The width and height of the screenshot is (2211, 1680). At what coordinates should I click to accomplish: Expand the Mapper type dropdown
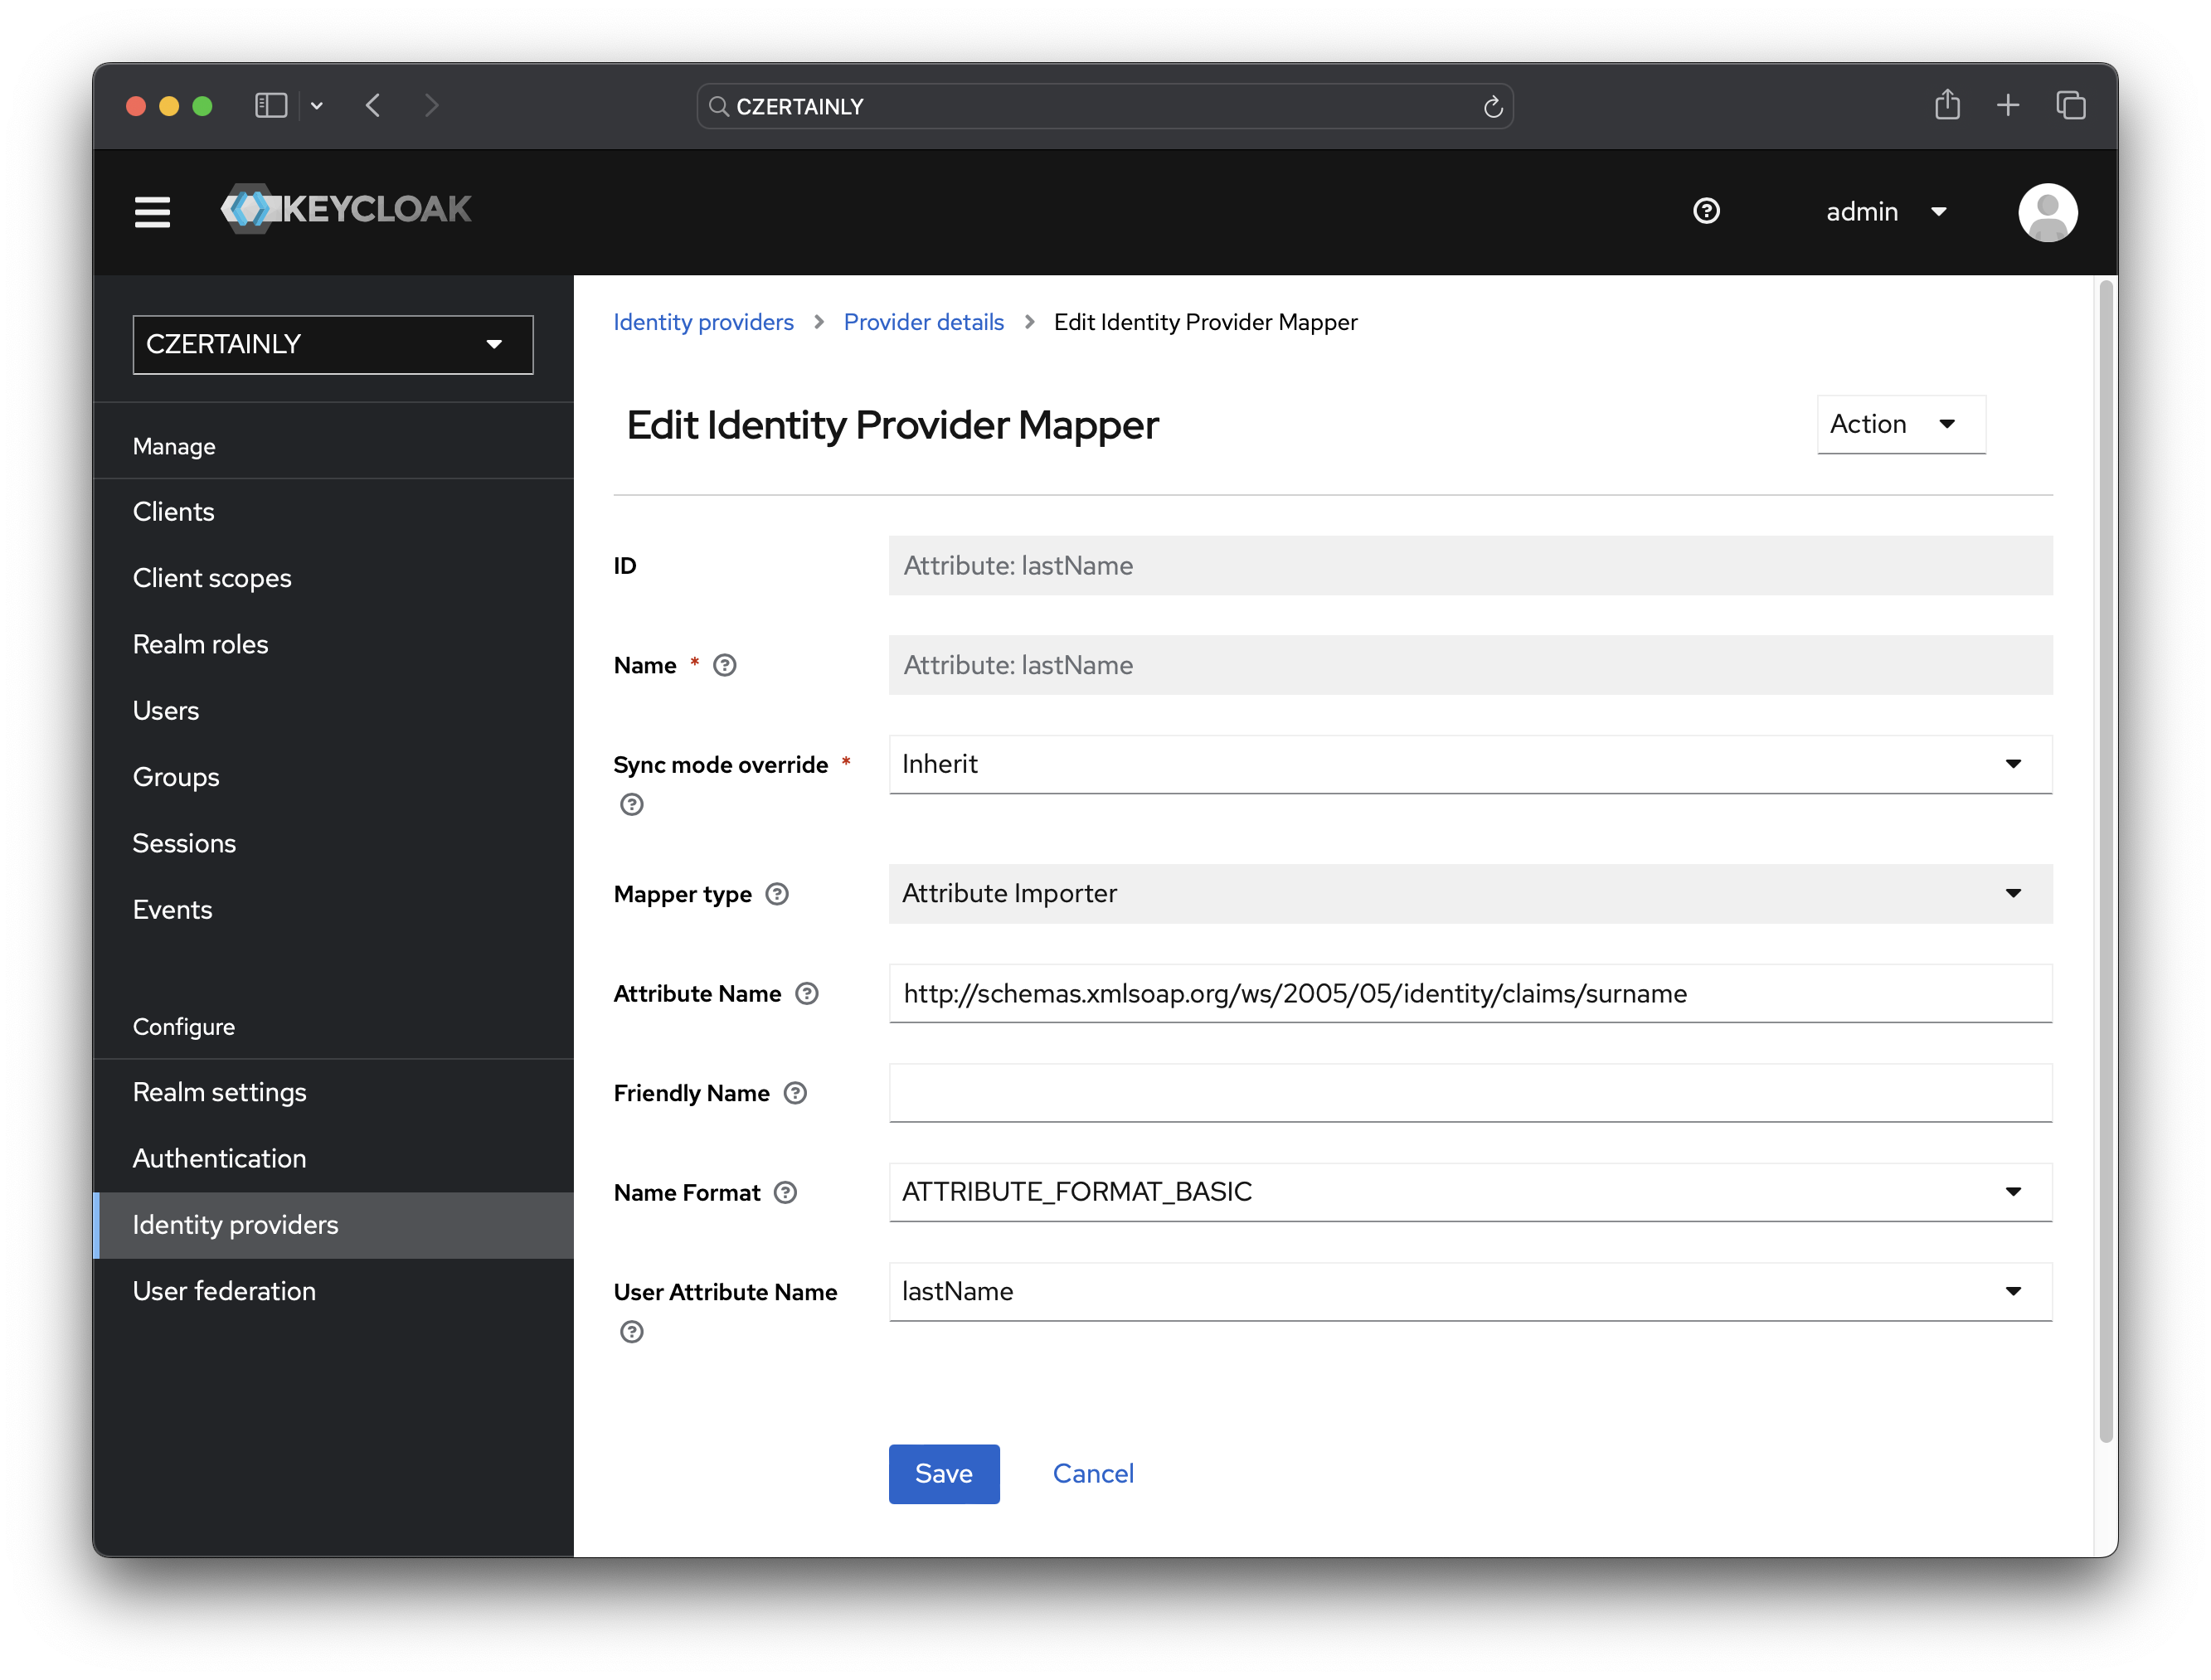2014,893
